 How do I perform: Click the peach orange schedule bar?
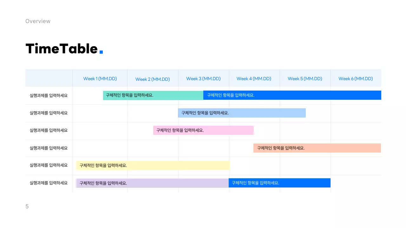click(317, 148)
